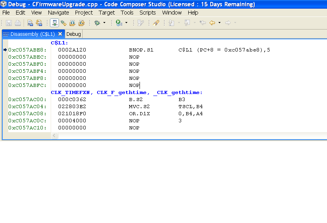The width and height of the screenshot is (327, 223).
Task: Open the File menu
Action: (6, 13)
